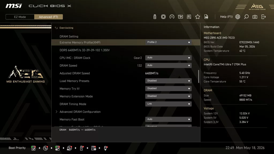Viewport: 274px width, 154px height.
Task: Click the DRAM Speed 132 ratio value
Action: point(139,66)
